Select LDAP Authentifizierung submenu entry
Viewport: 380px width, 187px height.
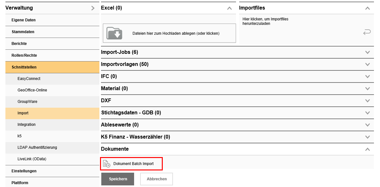pos(37,147)
